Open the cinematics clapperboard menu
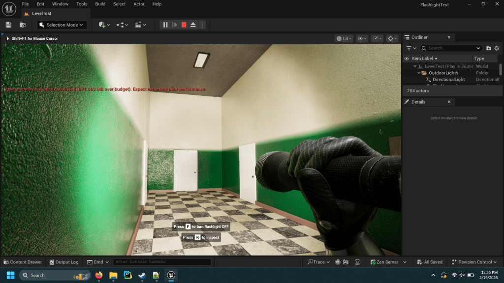The image size is (504, 283). click(x=141, y=25)
